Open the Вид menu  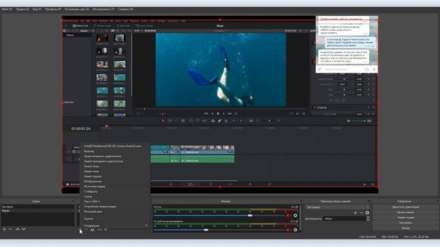37,9
